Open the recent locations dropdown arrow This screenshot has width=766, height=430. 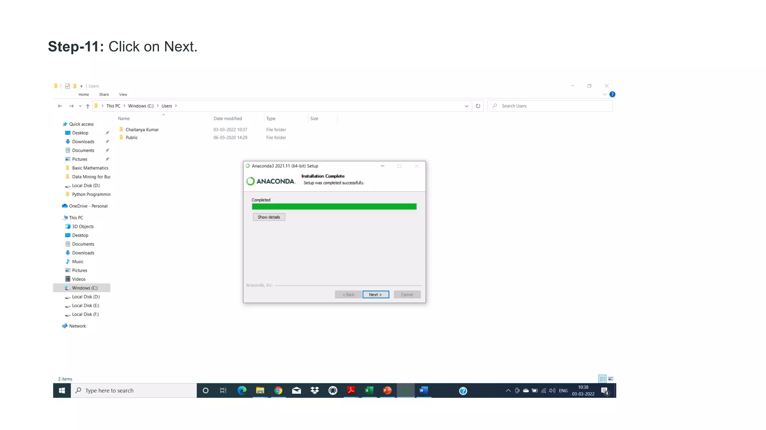(80, 106)
